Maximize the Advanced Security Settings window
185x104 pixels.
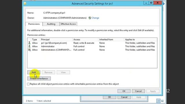pos(151,3)
